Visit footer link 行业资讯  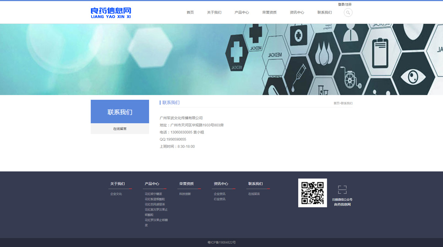[219, 199]
